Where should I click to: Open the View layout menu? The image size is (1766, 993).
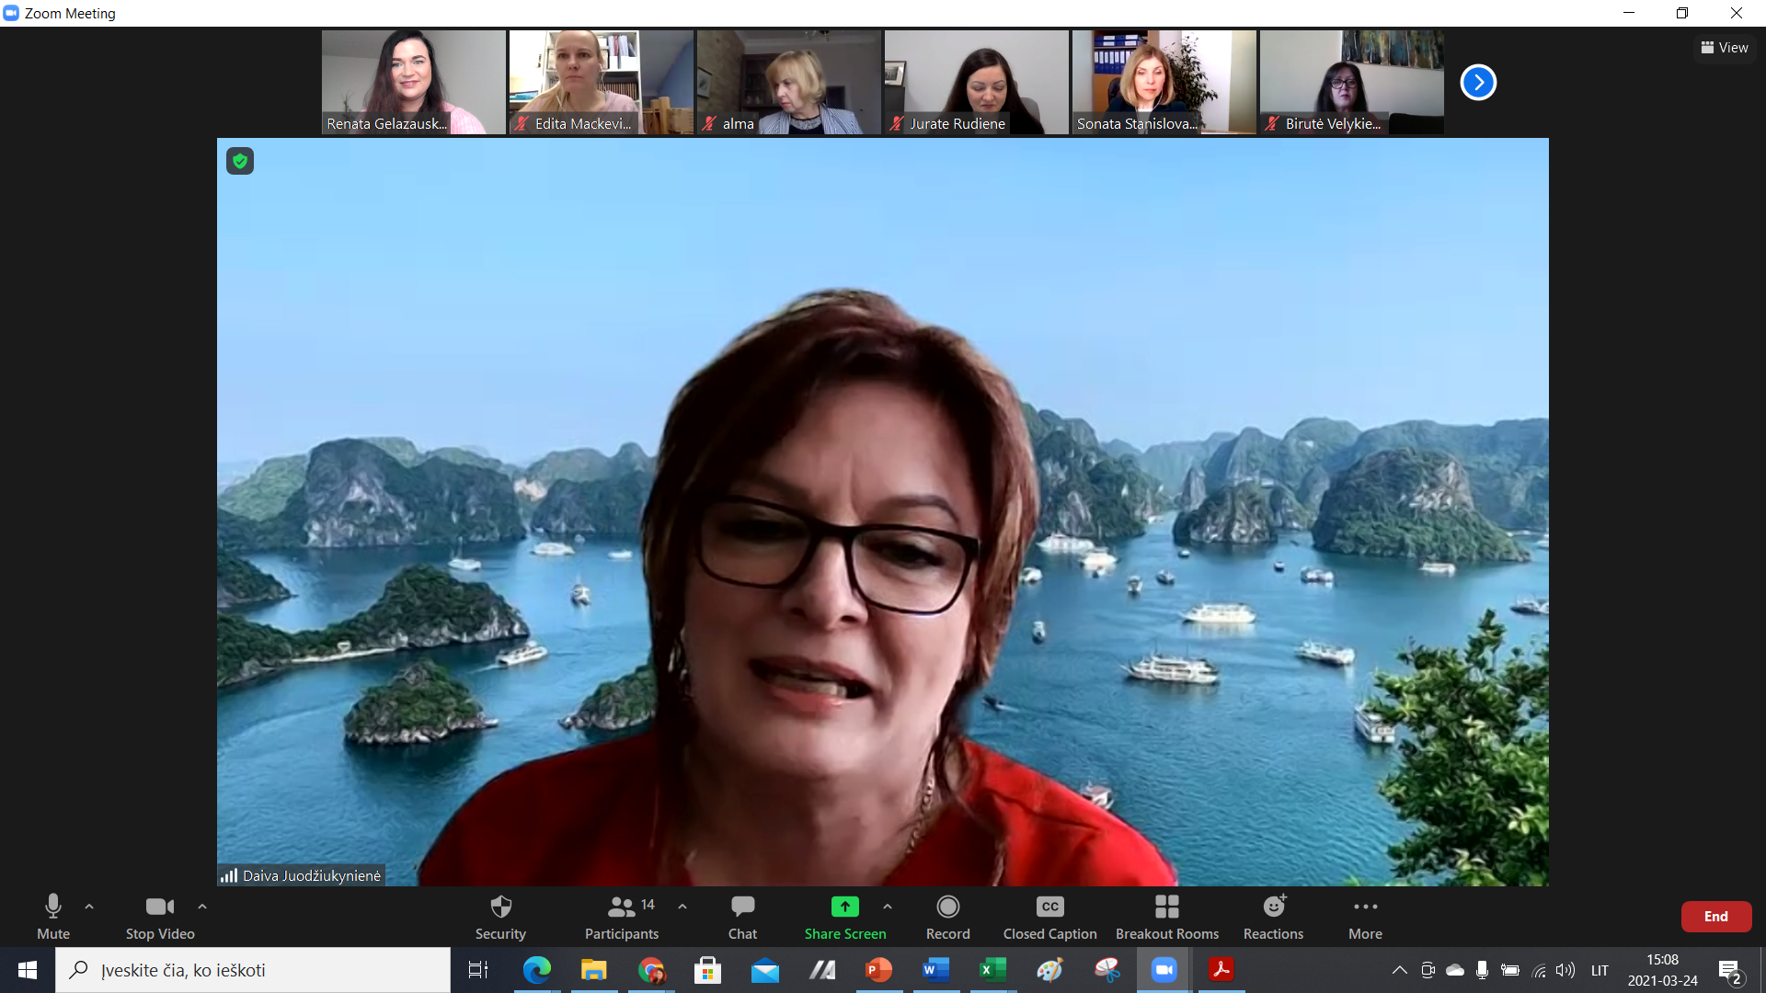[1725, 48]
